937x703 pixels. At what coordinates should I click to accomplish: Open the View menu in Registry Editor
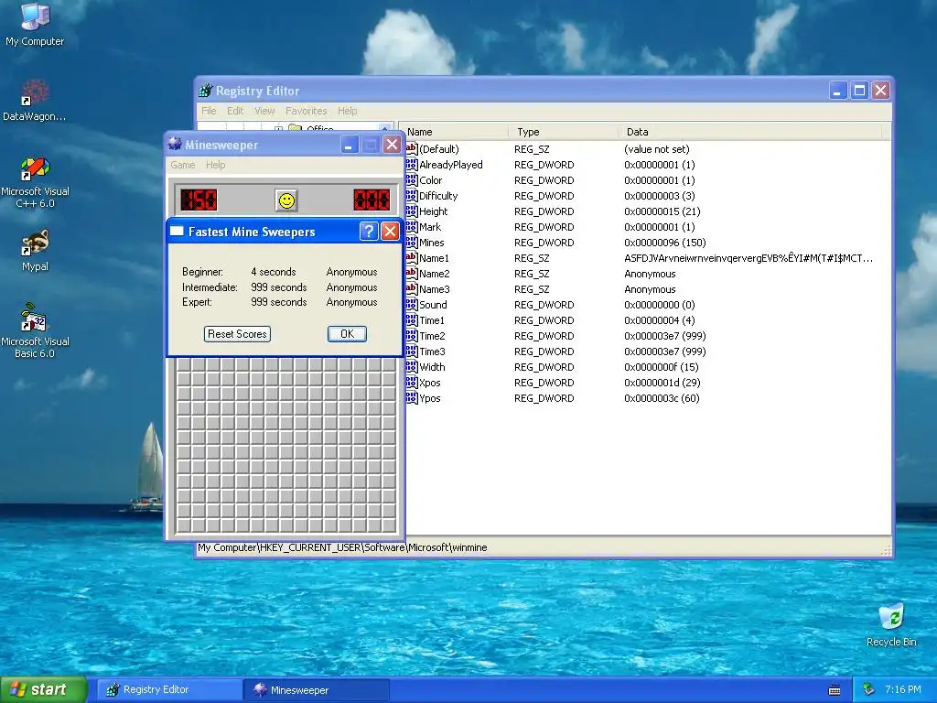[x=264, y=111]
